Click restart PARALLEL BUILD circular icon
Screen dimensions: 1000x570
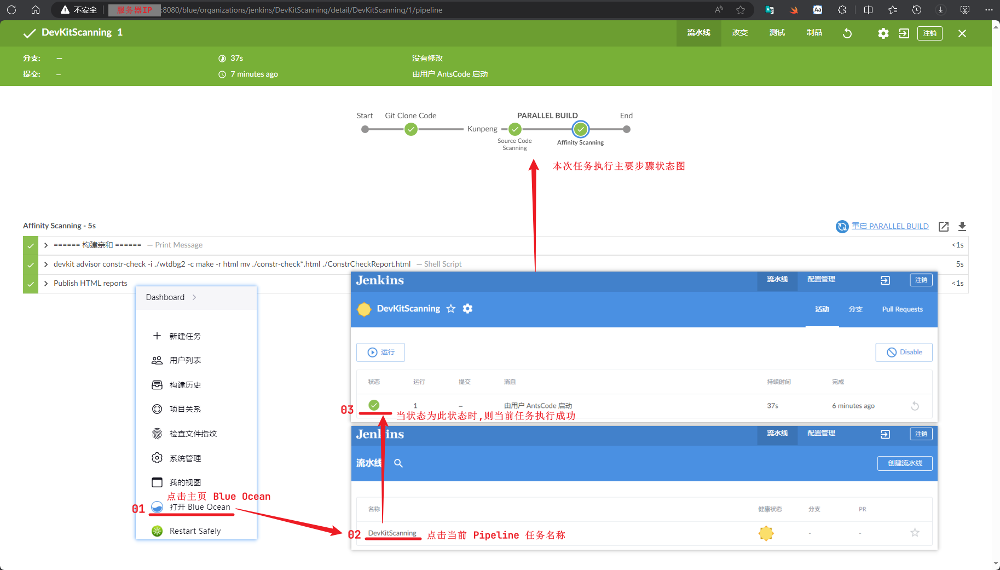[x=842, y=226]
